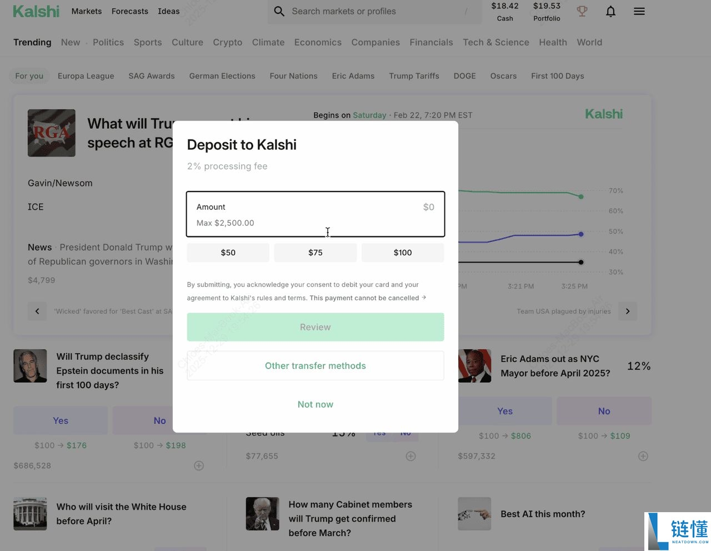Viewport: 711px width, 551px height.
Task: Switch to the Climate category tab
Action: (x=268, y=42)
